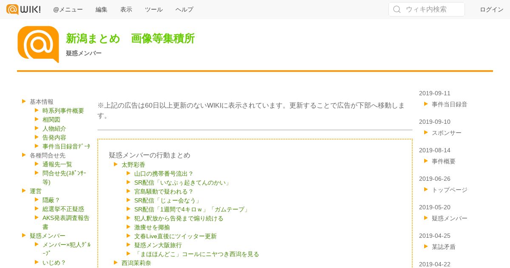Jump to 宮島騒動で疑われる？

click(164, 191)
